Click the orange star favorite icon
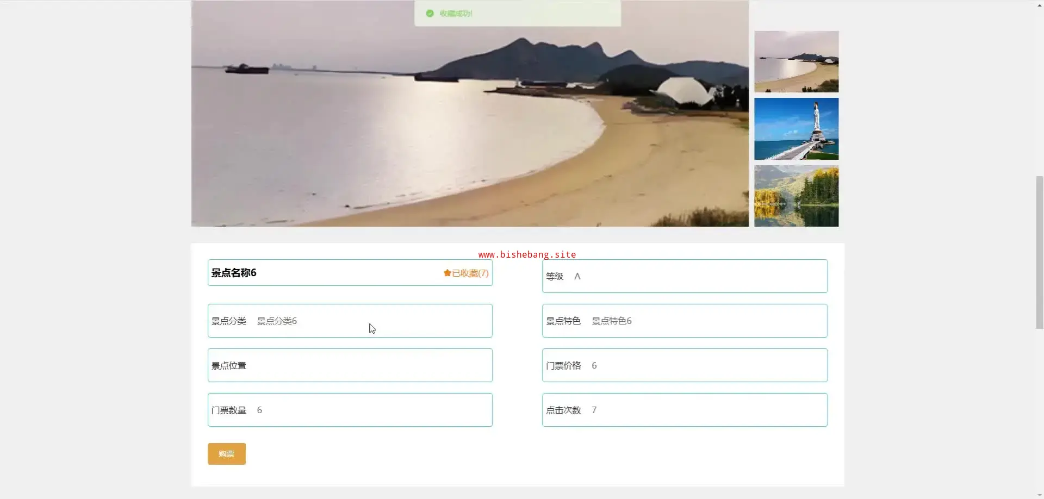Screen dimensions: 1044x499 click(447, 273)
